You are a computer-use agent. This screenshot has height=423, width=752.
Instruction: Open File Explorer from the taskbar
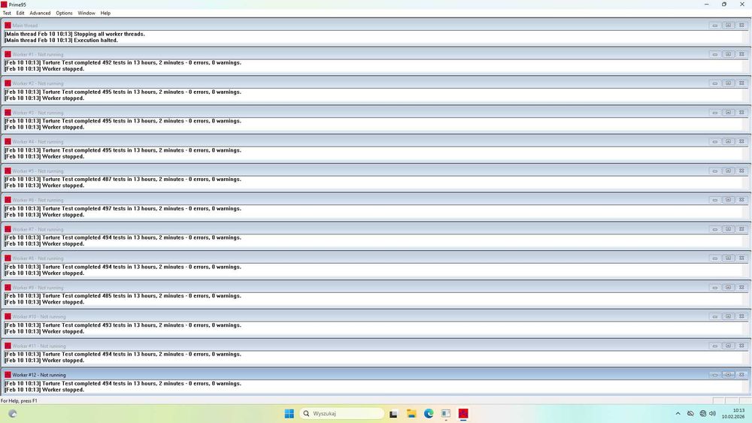click(x=411, y=413)
